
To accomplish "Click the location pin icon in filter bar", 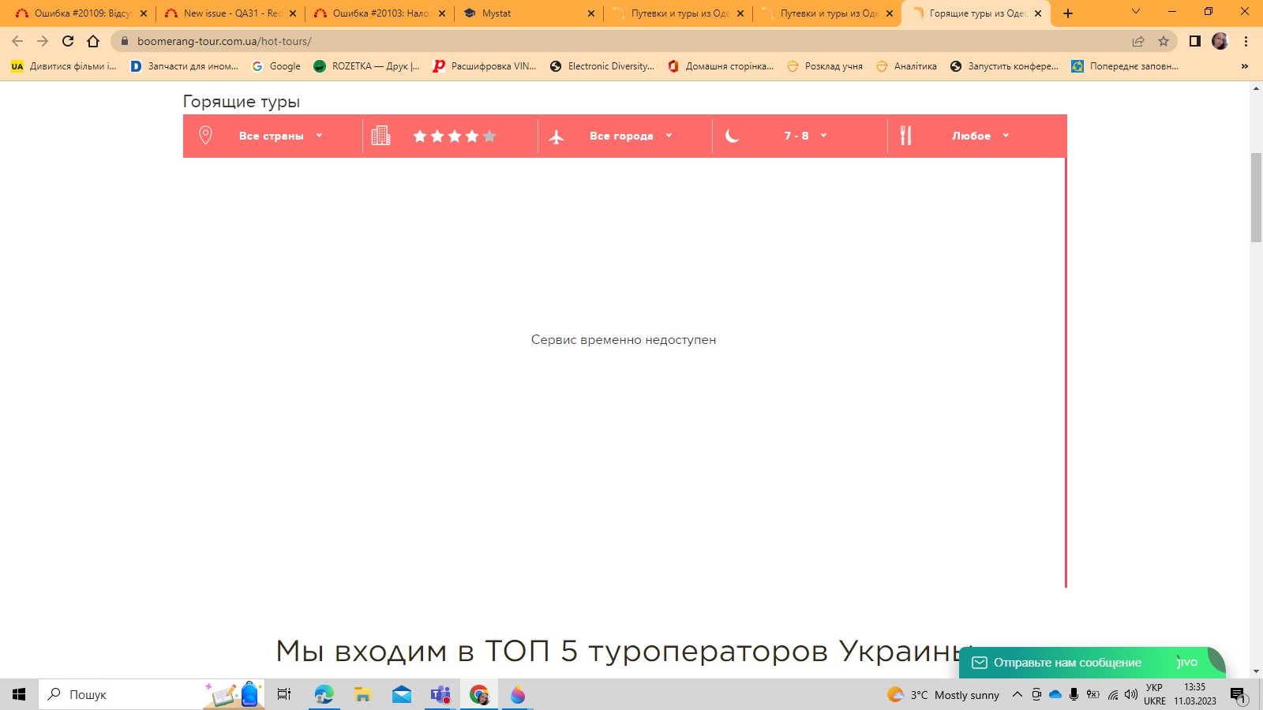I will [x=205, y=136].
